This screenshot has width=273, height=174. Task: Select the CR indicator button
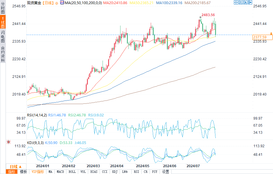145,172
